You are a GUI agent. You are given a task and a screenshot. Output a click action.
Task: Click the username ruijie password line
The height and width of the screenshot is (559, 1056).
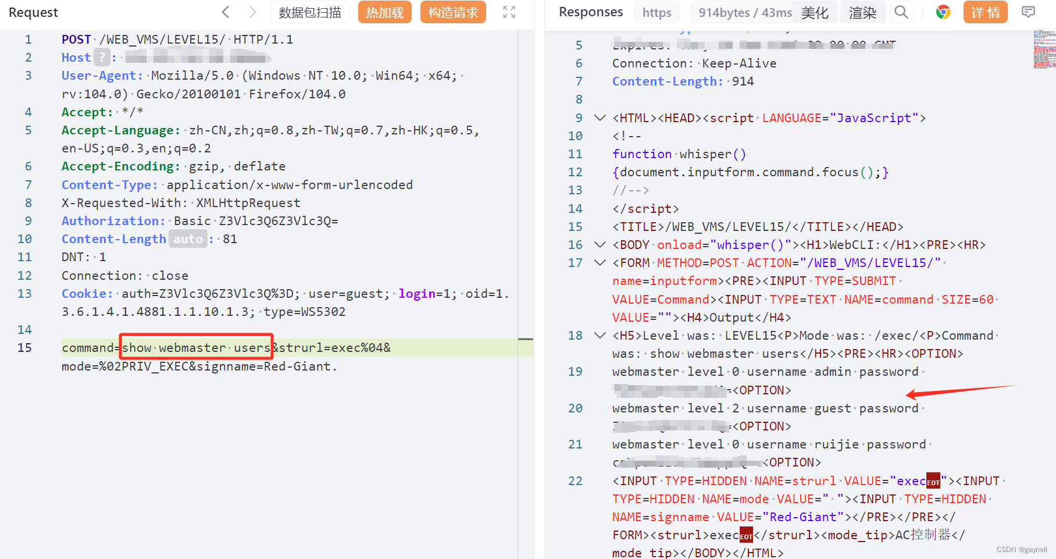[x=769, y=444]
